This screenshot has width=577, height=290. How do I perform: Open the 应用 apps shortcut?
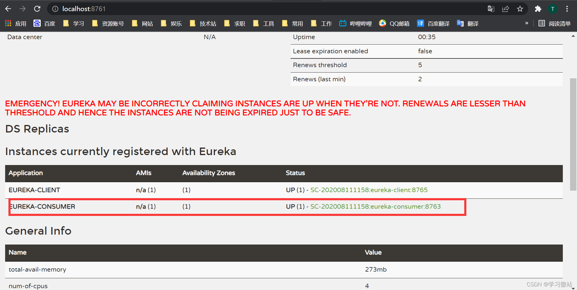coord(16,23)
